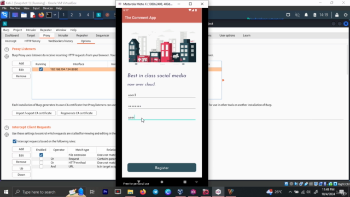This screenshot has height=197, width=350.
Task: Click Regenerate CA certificate button
Action: click(77, 113)
